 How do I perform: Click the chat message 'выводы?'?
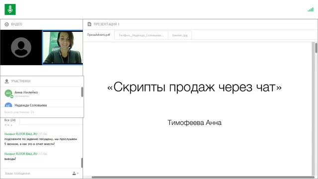[10, 159]
